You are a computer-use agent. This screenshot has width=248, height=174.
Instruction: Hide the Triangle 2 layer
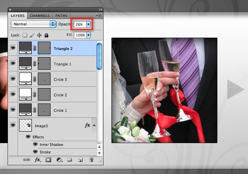(x=13, y=48)
